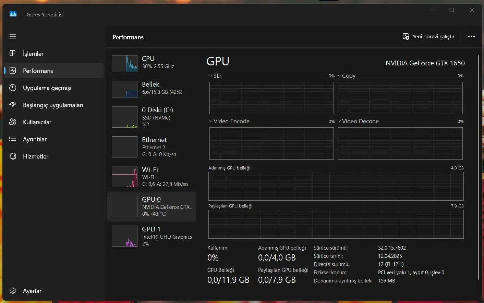This screenshot has height=303, width=484.
Task: Click the DirectX value 12 (FL 12.1)
Action: 391,264
